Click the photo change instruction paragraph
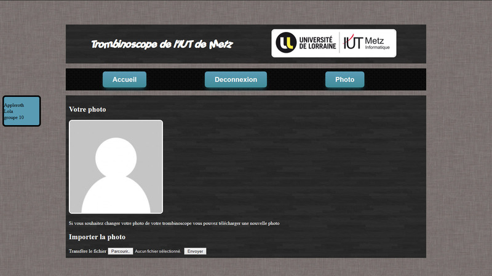The height and width of the screenshot is (276, 492). [174, 223]
